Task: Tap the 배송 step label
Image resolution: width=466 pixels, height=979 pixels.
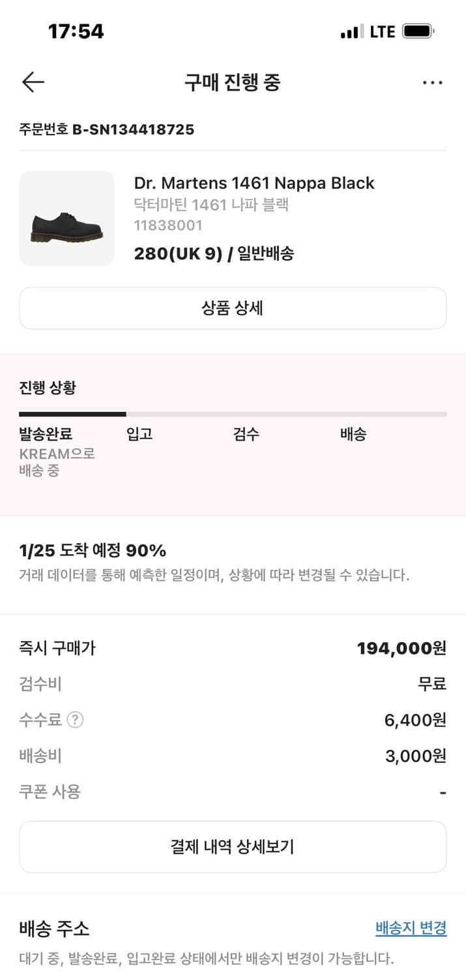Action: pos(353,433)
